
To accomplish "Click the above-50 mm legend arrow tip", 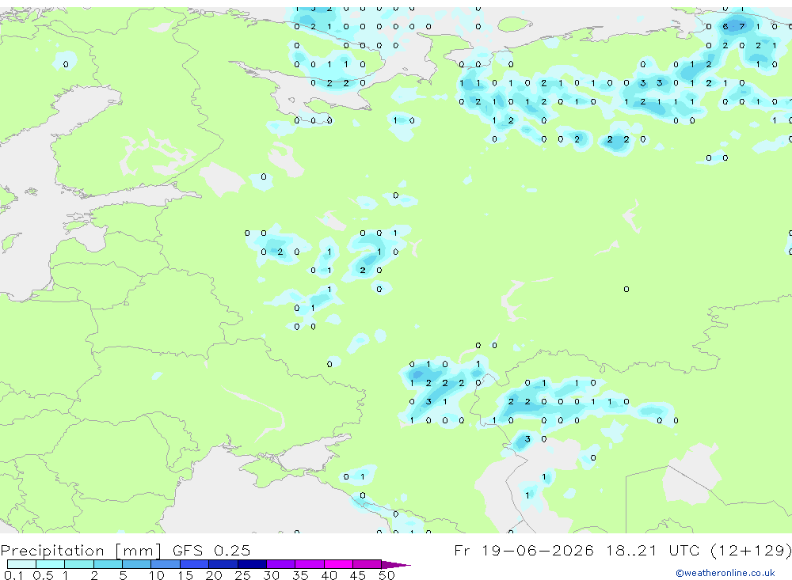I will click(x=396, y=565).
